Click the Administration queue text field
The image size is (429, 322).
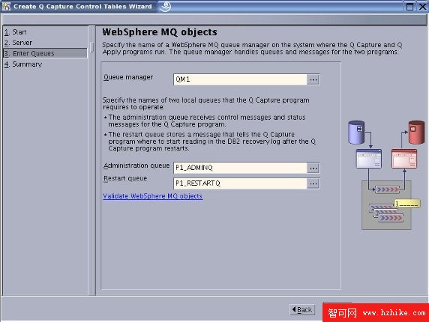240,168
